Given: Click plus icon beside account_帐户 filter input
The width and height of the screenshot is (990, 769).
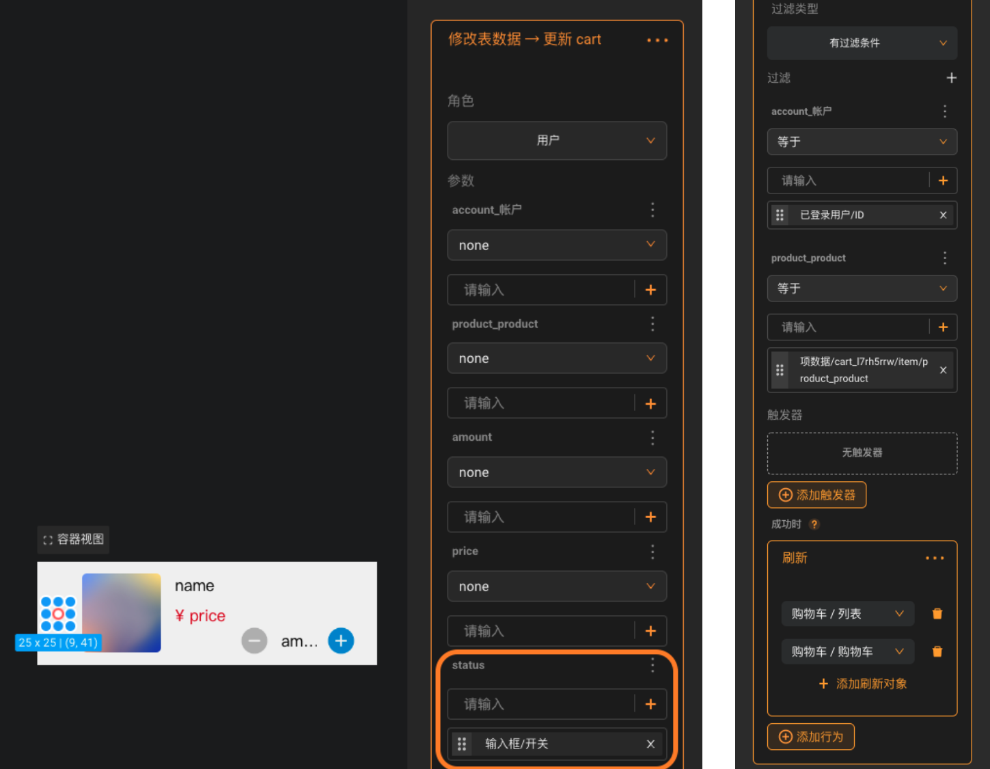Looking at the screenshot, I should coord(943,180).
